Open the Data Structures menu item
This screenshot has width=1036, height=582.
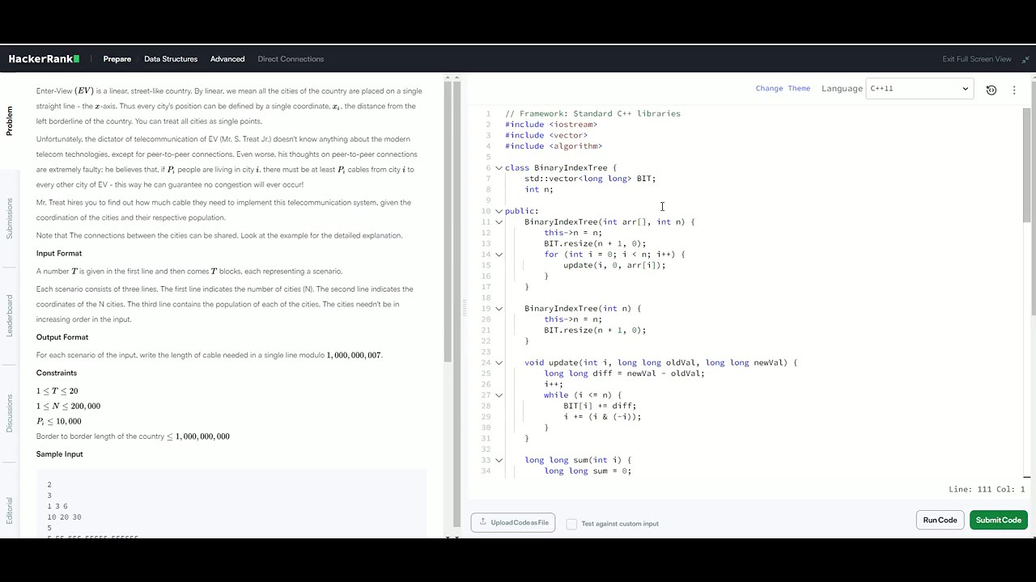point(171,59)
